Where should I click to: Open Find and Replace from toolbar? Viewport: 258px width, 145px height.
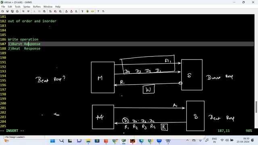click(x=50, y=11)
